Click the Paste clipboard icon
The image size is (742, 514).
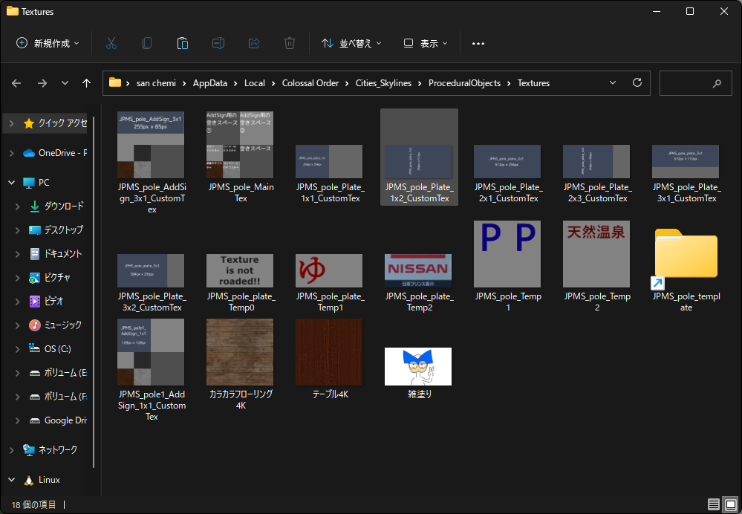(x=183, y=43)
